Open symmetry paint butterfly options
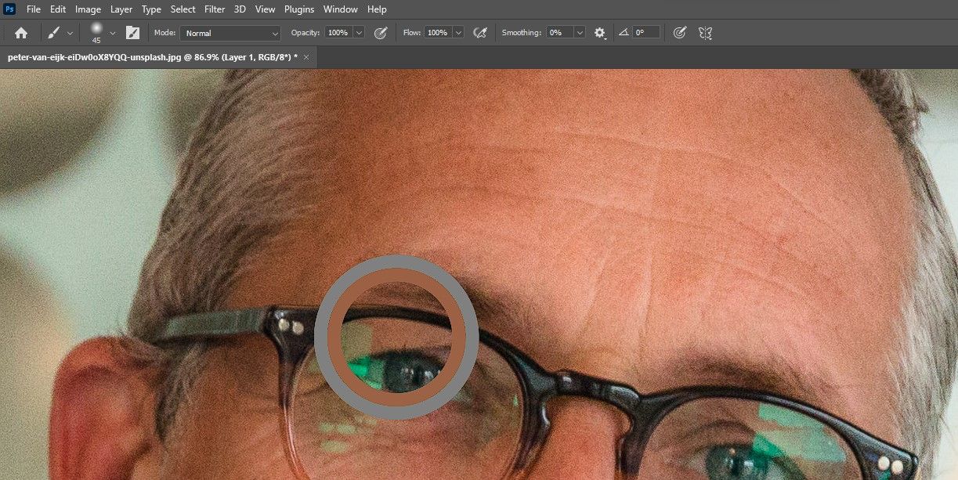This screenshot has width=958, height=480. click(x=705, y=33)
